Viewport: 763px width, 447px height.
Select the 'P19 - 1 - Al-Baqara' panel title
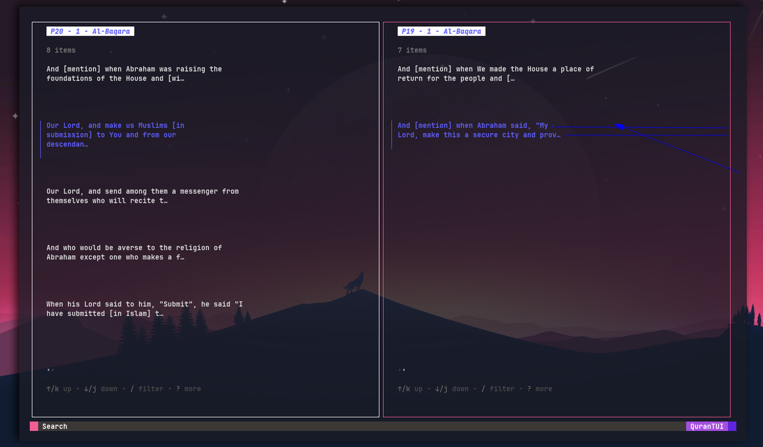coord(442,32)
